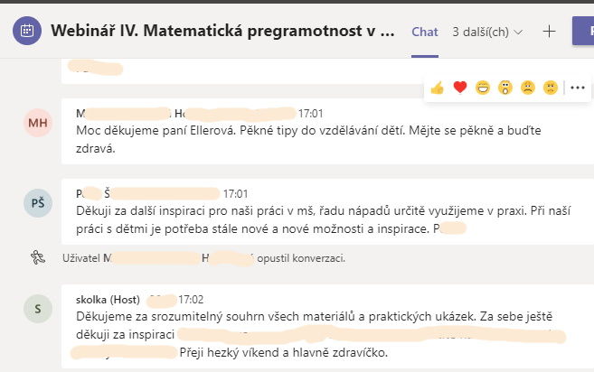Screen dimensions: 594x372
Task: React with the laughing face emoji
Action: pos(483,88)
